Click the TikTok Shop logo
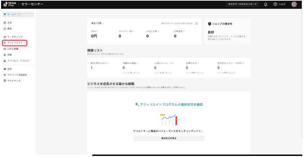The image size is (304, 157). click(10, 4)
